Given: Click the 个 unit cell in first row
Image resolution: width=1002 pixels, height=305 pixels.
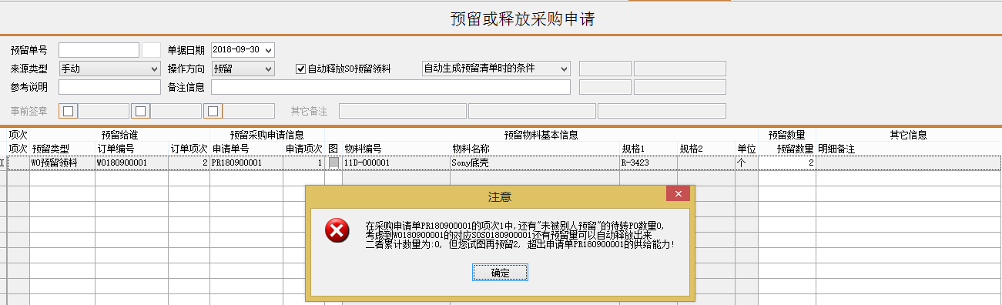Looking at the screenshot, I should [x=746, y=163].
